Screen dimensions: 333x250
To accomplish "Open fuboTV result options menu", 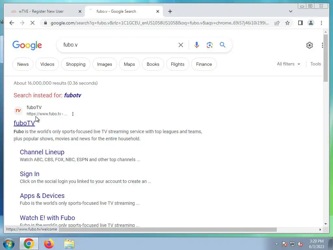I will pyautogui.click(x=73, y=114).
